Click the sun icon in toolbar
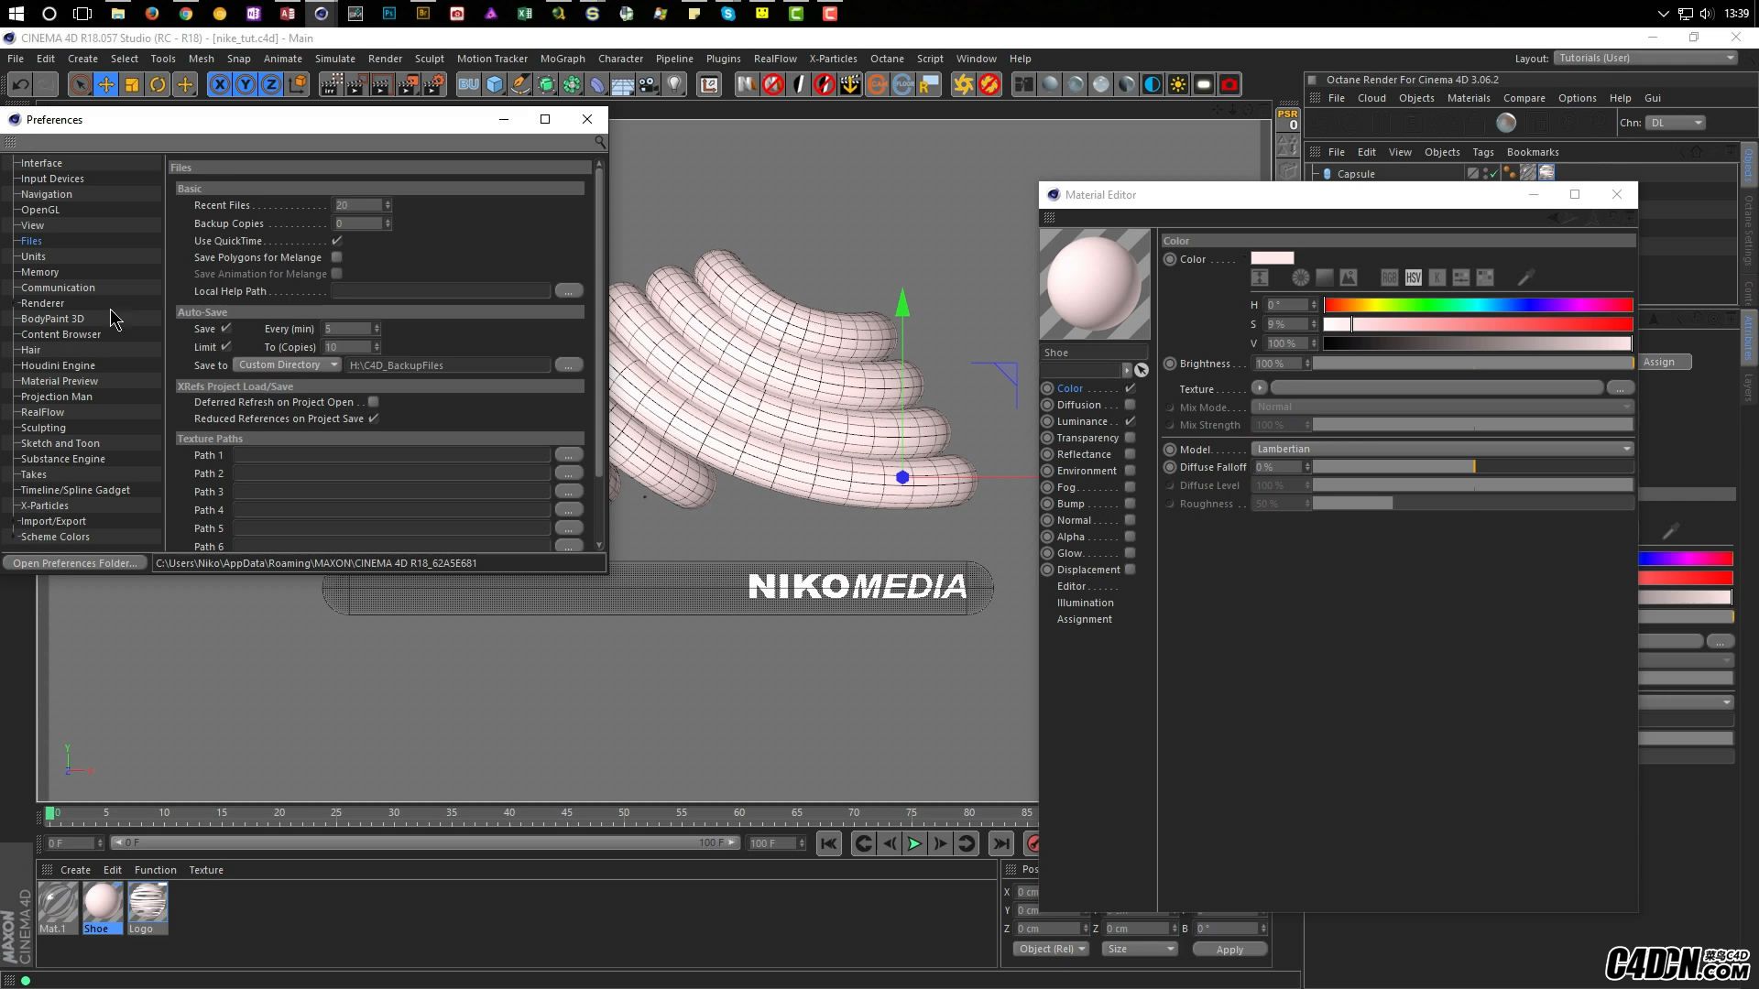 pyautogui.click(x=1178, y=84)
